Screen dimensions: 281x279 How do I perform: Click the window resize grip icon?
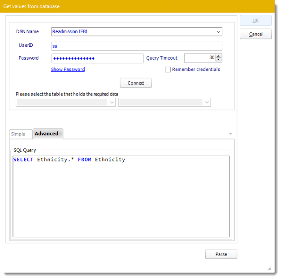(269, 268)
